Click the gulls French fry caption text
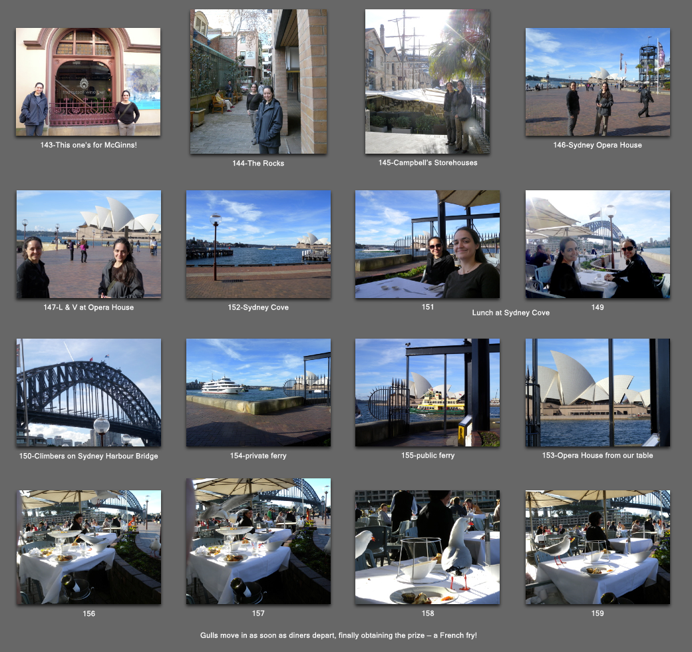The width and height of the screenshot is (692, 652). click(x=347, y=635)
